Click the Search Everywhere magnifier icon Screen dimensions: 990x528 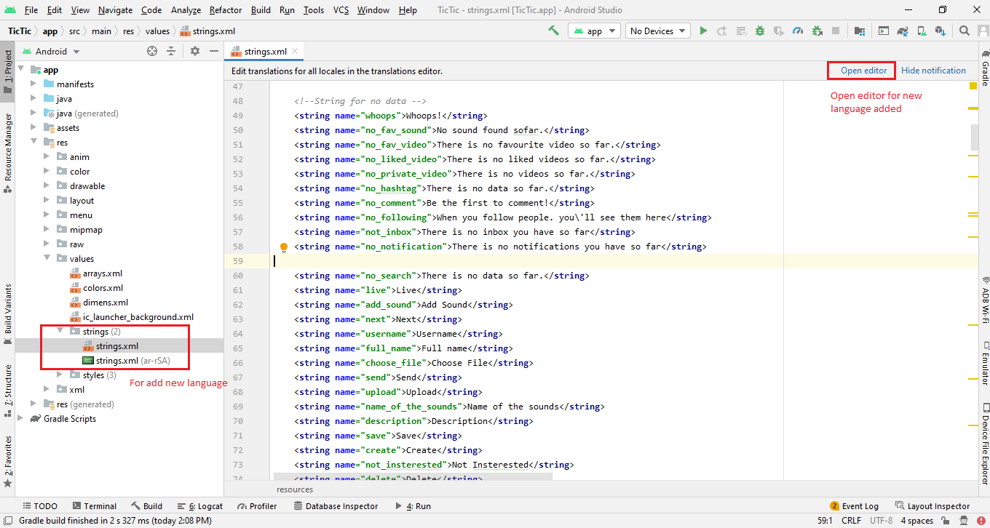coord(965,31)
